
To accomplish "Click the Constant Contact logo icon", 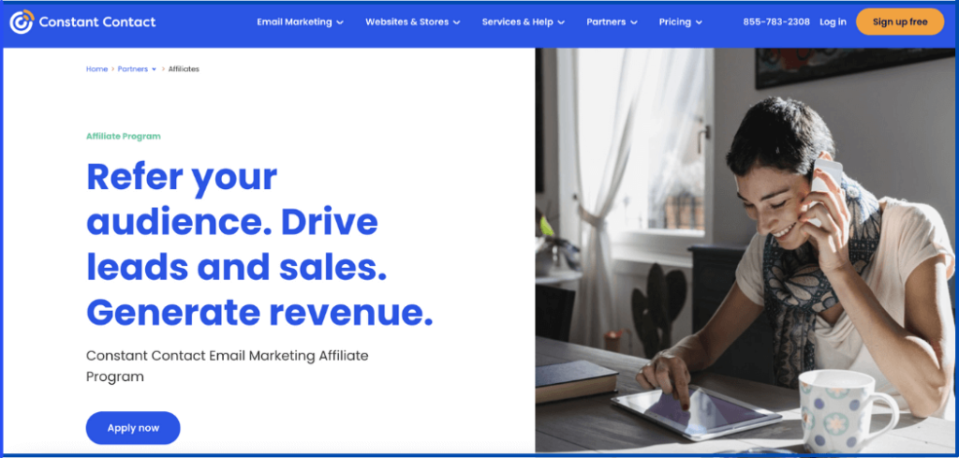I will [22, 22].
